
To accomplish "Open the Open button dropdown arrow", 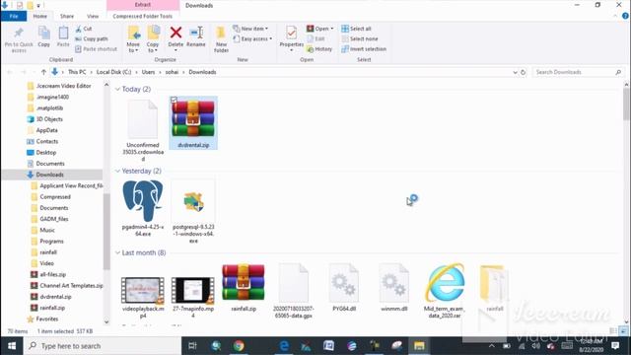I will click(x=332, y=29).
